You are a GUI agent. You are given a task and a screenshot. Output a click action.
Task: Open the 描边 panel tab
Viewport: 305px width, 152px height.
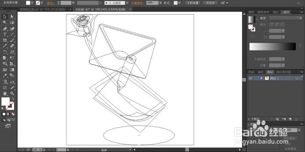coord(276,12)
